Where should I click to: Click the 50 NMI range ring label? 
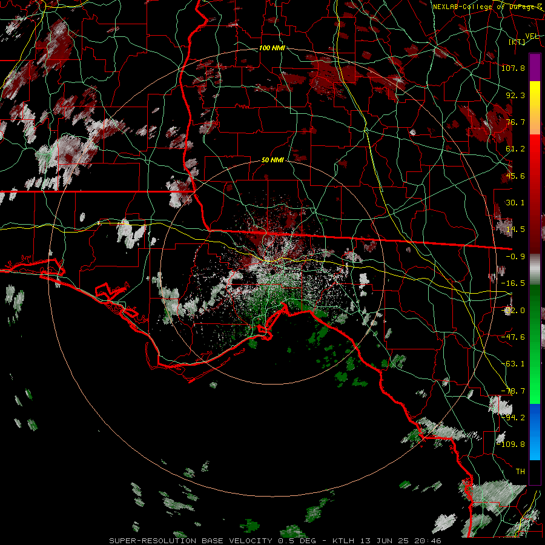[272, 160]
